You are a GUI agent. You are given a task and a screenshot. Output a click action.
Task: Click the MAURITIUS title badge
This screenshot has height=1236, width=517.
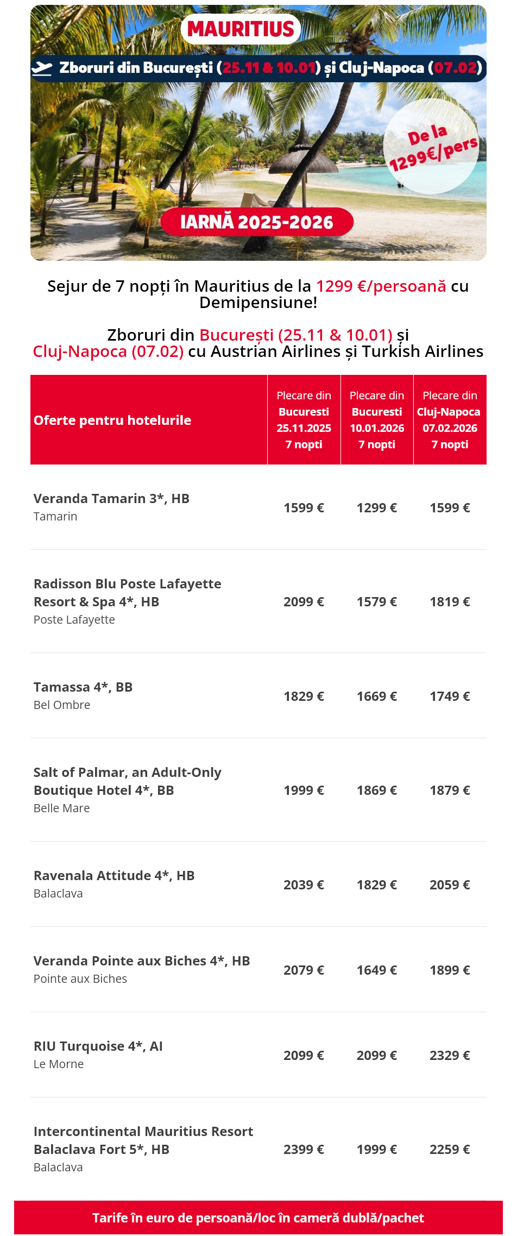click(241, 29)
